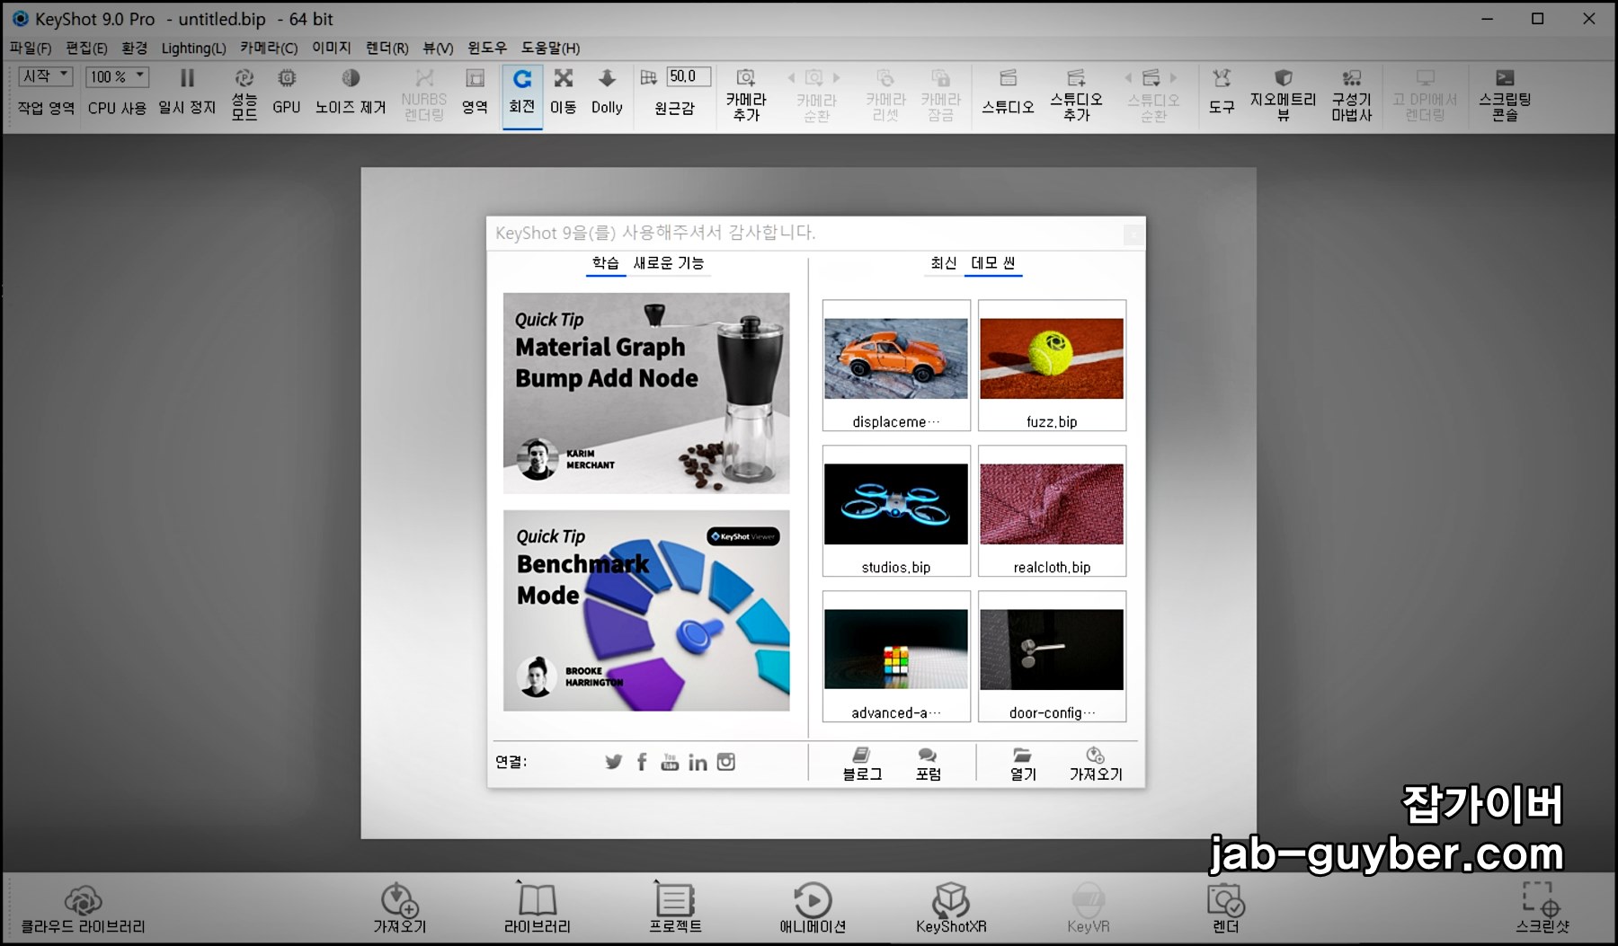Open the 애니메이션 animation panel
This screenshot has height=946, width=1618.
click(813, 908)
